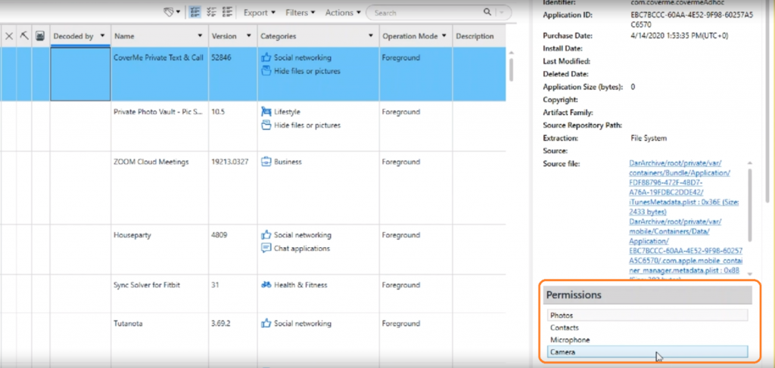
Task: Select the Private Photo Vault app name
Action: [158, 112]
